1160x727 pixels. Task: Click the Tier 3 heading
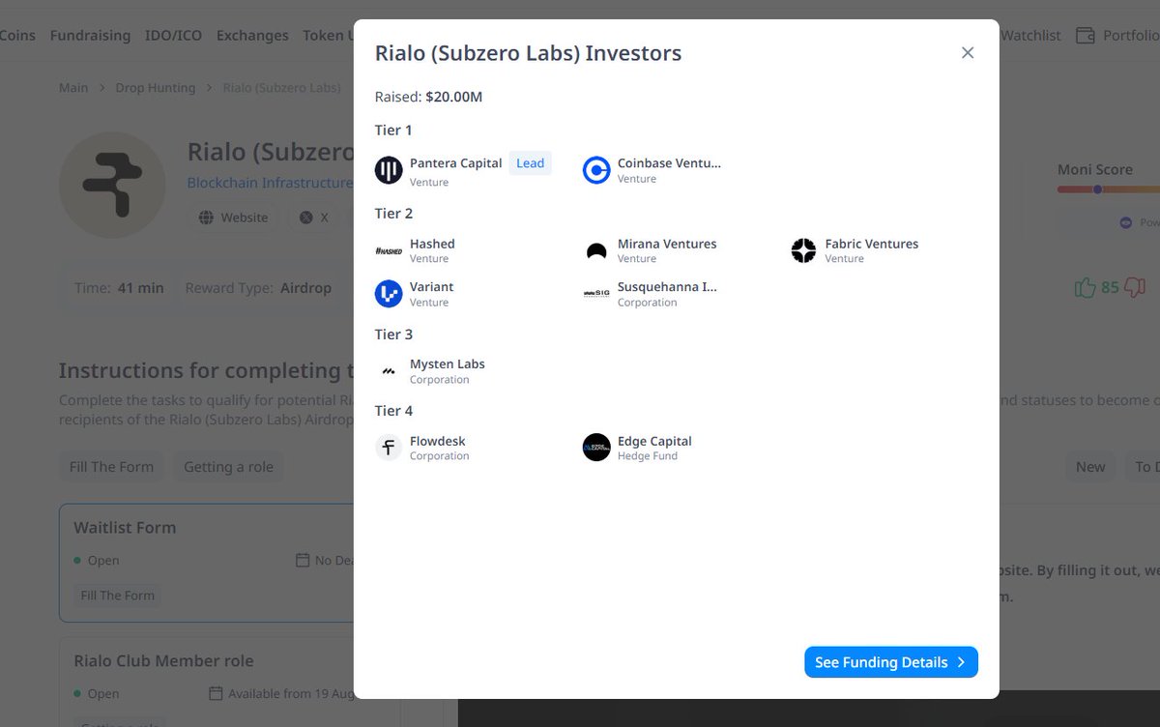pyautogui.click(x=393, y=334)
